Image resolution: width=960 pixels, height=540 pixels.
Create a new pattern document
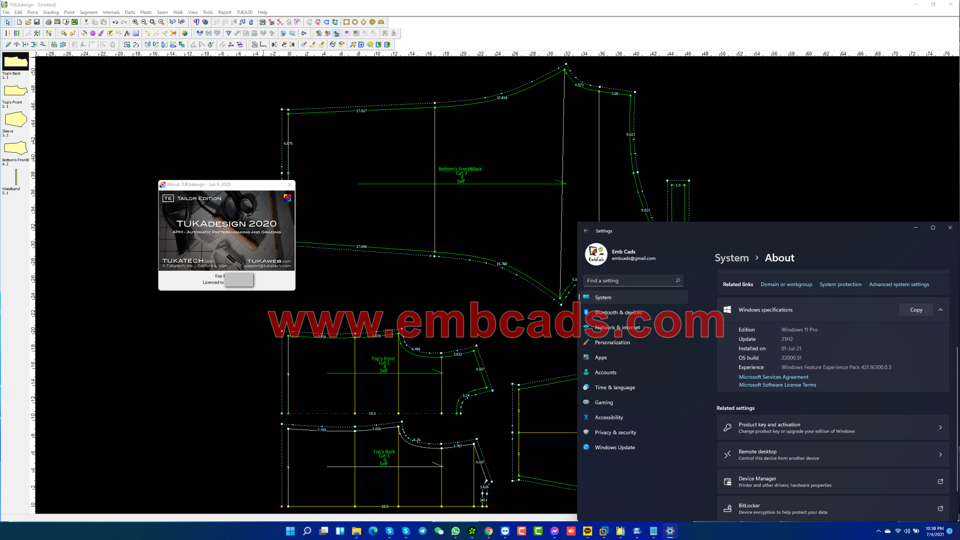[x=20, y=22]
